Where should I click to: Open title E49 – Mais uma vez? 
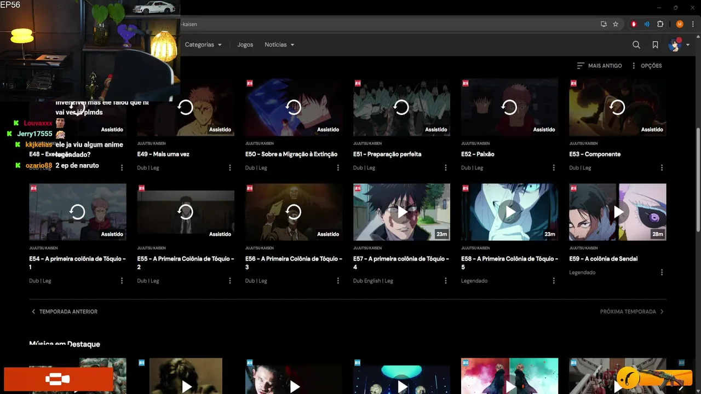[x=163, y=154]
